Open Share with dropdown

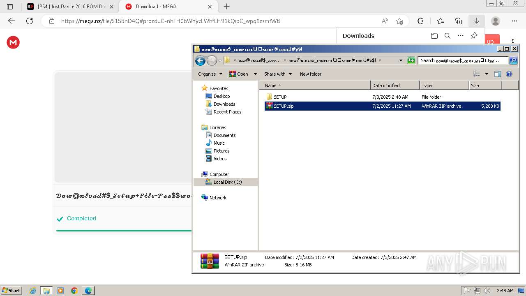[x=278, y=74]
